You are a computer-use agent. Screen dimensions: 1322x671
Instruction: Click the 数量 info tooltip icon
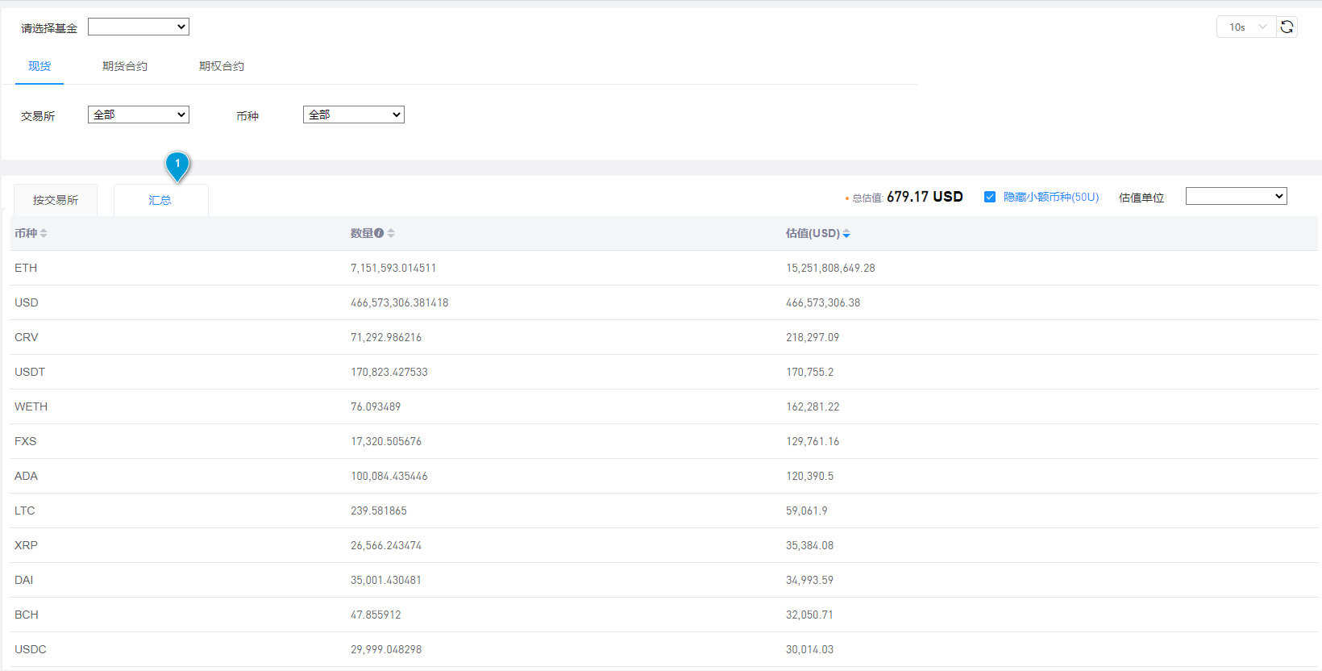[x=379, y=233]
